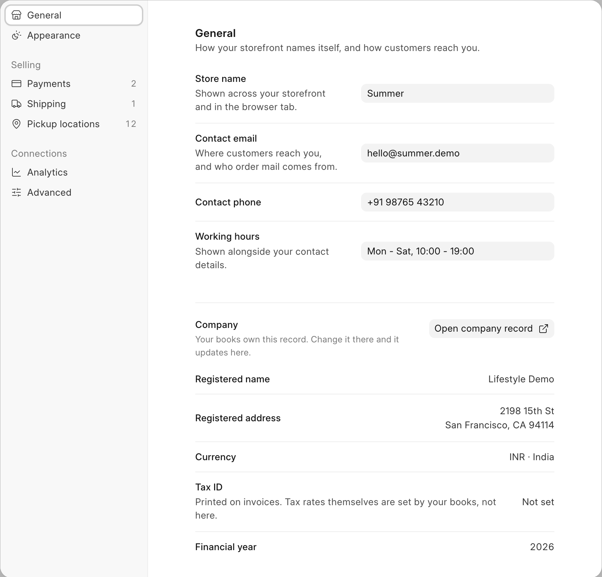The width and height of the screenshot is (602, 577).
Task: Click the Open company record button
Action: click(492, 329)
